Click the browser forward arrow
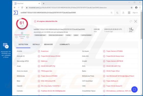The height and width of the screenshot is (96, 143). [x=18, y=8]
